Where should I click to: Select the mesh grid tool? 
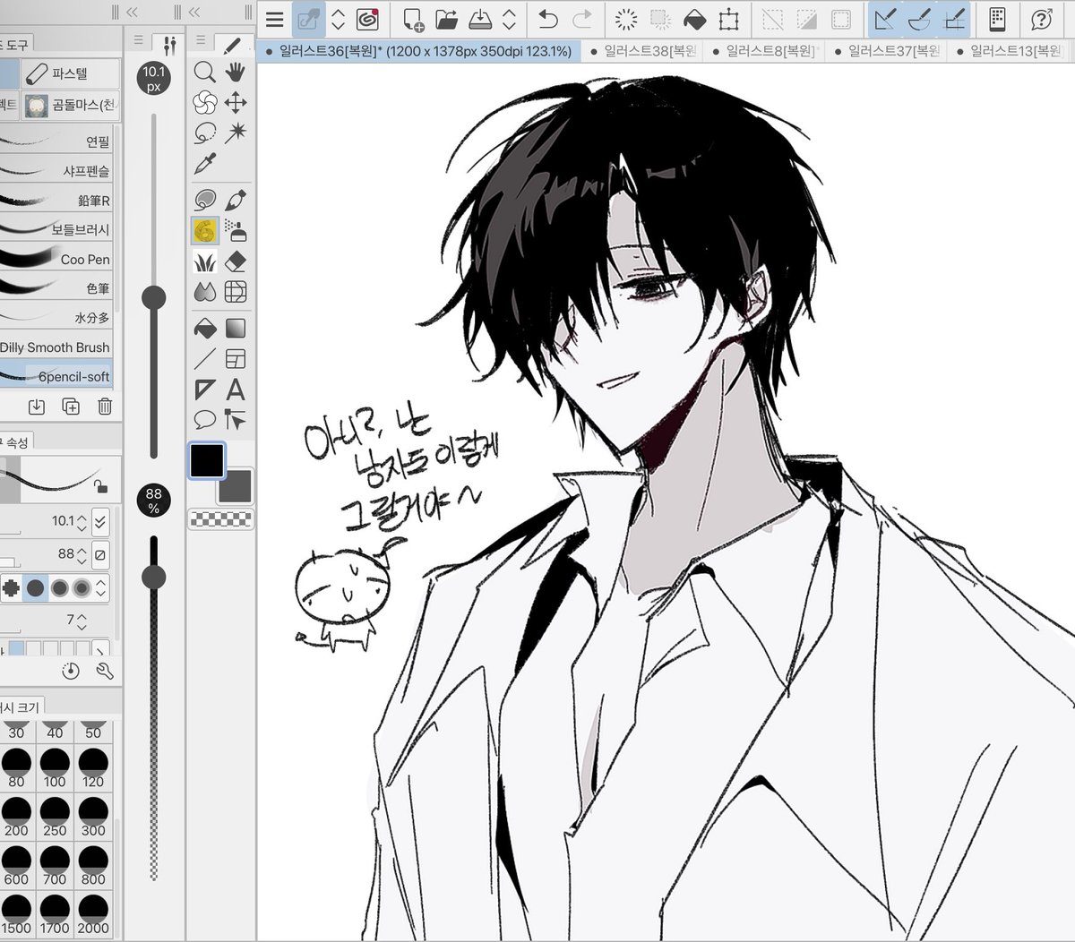coord(236,292)
